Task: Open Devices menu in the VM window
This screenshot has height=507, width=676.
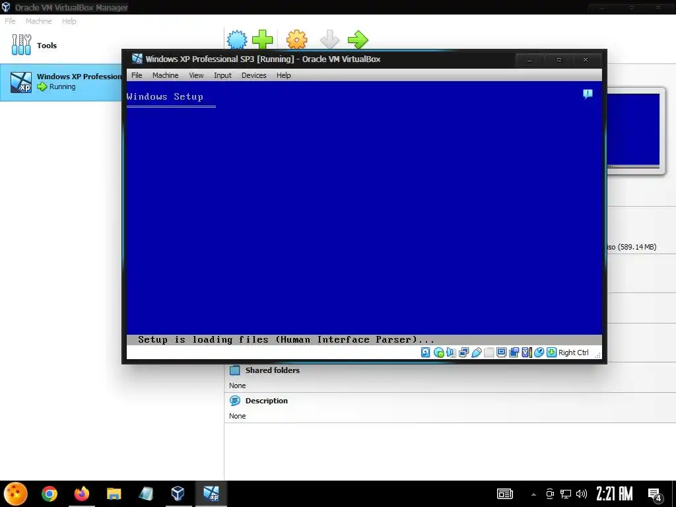Action: pos(254,75)
